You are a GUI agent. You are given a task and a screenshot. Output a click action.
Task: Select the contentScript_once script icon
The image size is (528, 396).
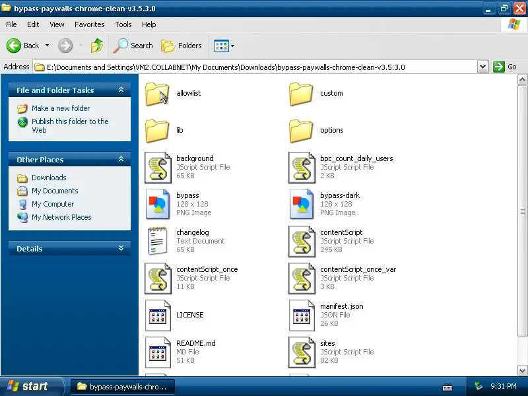click(x=158, y=279)
